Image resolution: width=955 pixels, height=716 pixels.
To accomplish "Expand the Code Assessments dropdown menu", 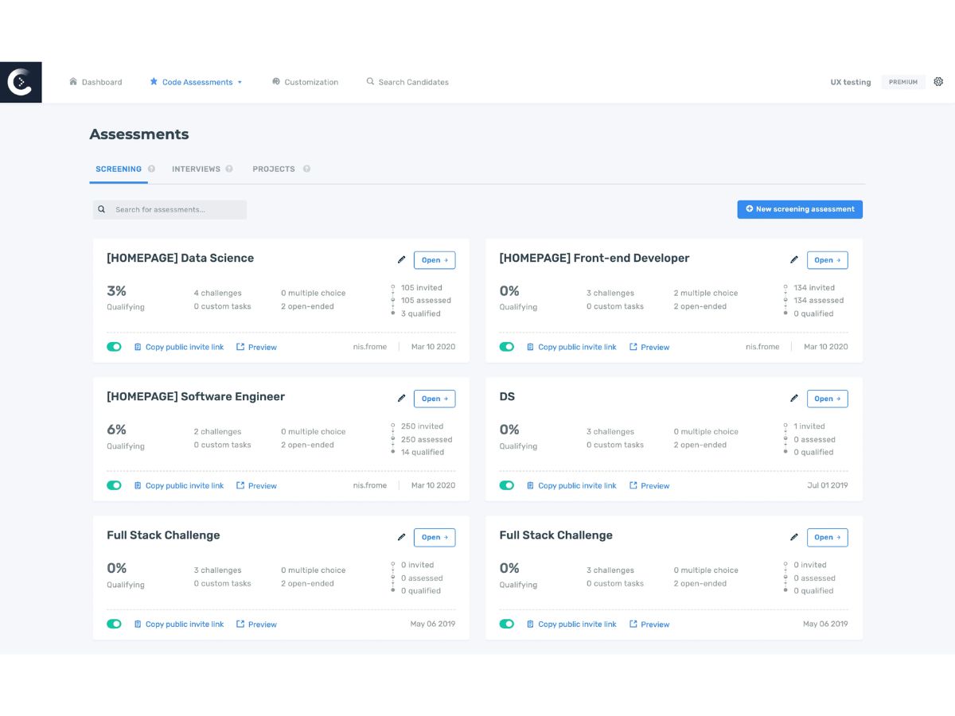I will pyautogui.click(x=196, y=82).
